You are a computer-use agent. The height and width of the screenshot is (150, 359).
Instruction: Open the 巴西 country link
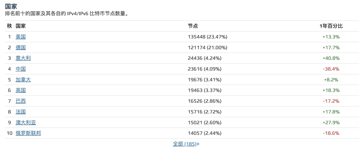point(21,101)
